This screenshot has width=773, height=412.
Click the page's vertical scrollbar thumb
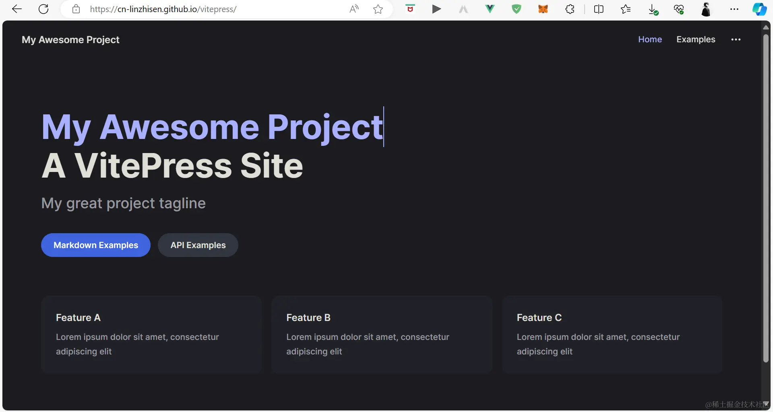click(766, 197)
